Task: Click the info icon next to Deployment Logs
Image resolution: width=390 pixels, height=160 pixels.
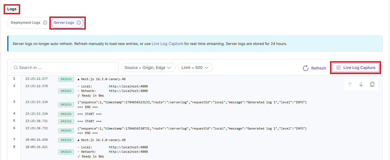Action: (x=45, y=23)
